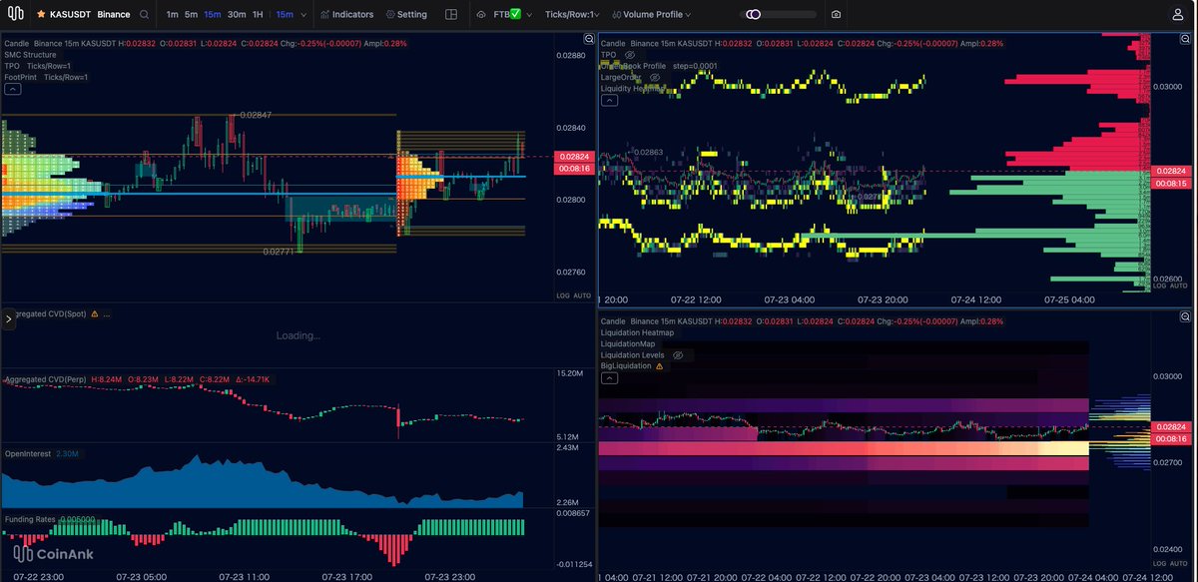Select the 30m timeframe

(237, 15)
